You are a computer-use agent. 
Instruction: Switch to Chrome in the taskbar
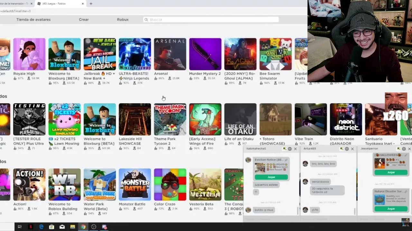click(83, 227)
